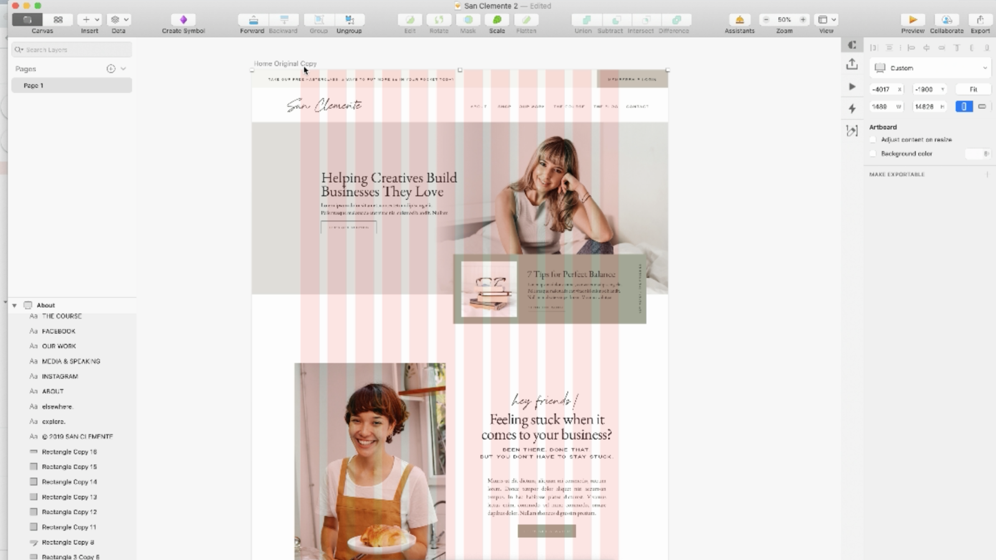Collapse the About group in layers list
The width and height of the screenshot is (996, 560).
[x=14, y=305]
